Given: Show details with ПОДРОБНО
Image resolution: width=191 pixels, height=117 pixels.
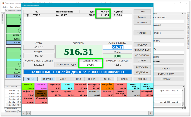Looking at the screenshot, I should pyautogui.click(x=142, y=72).
